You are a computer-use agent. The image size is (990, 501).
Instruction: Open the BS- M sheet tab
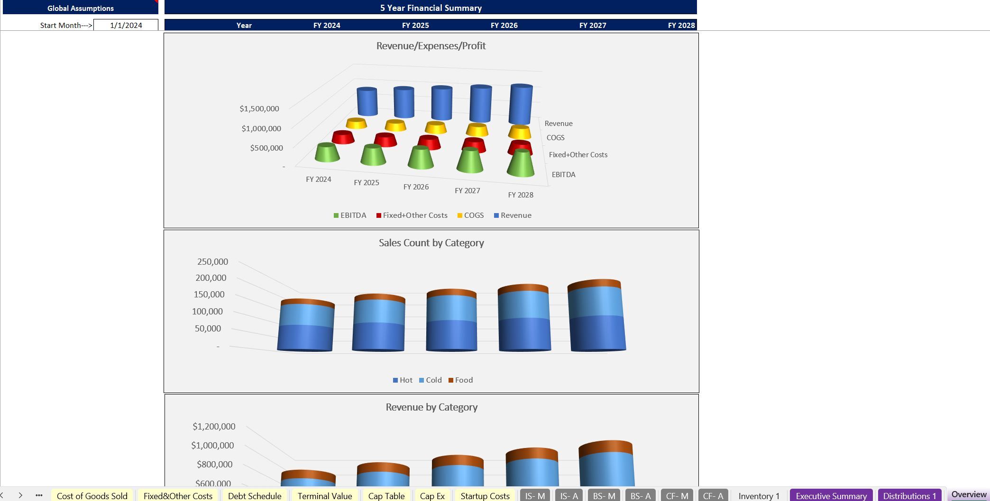coord(604,495)
